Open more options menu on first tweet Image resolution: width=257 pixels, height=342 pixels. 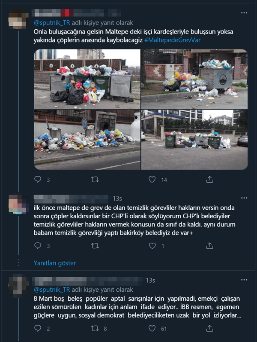point(244,13)
